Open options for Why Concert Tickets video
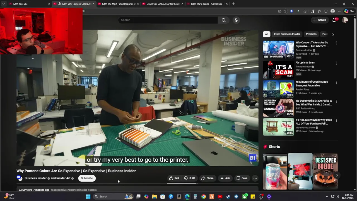The width and height of the screenshot is (357, 201). (x=336, y=43)
